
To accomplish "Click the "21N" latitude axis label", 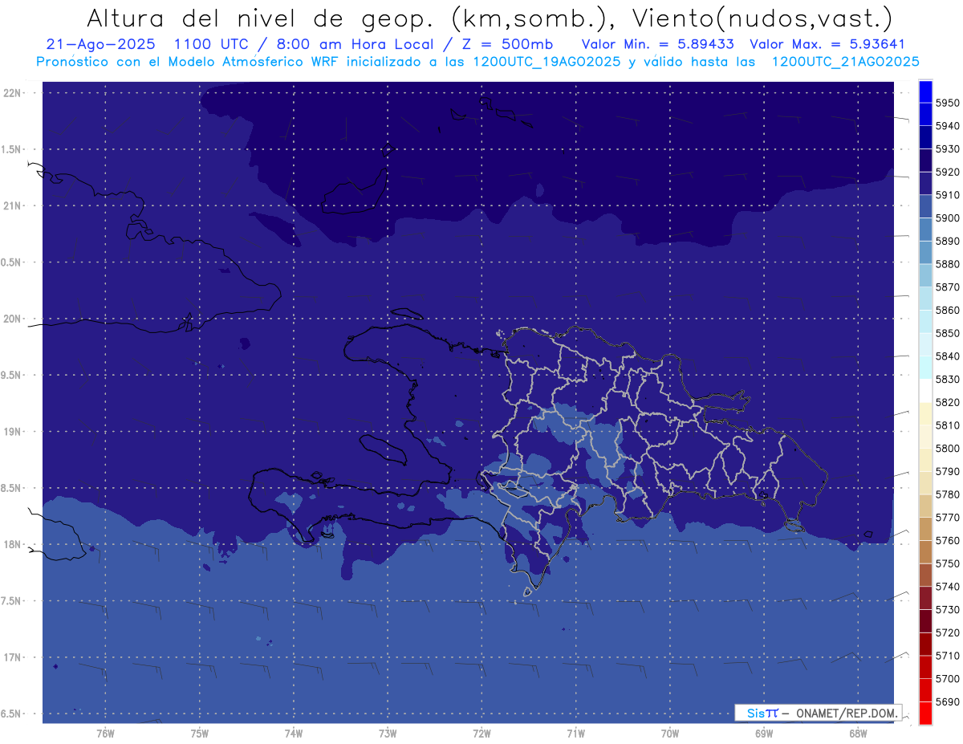I will pyautogui.click(x=13, y=205).
